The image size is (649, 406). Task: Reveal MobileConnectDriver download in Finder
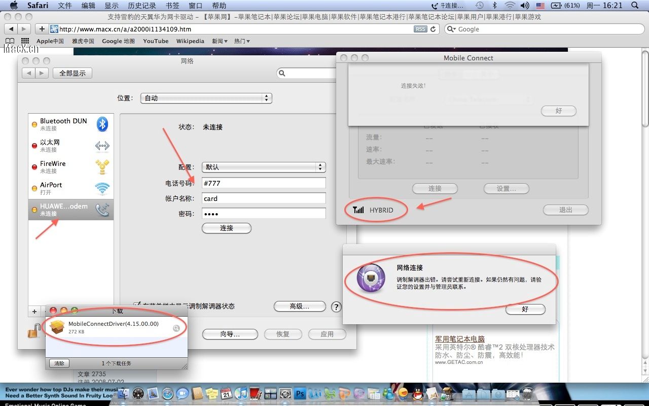(x=176, y=328)
